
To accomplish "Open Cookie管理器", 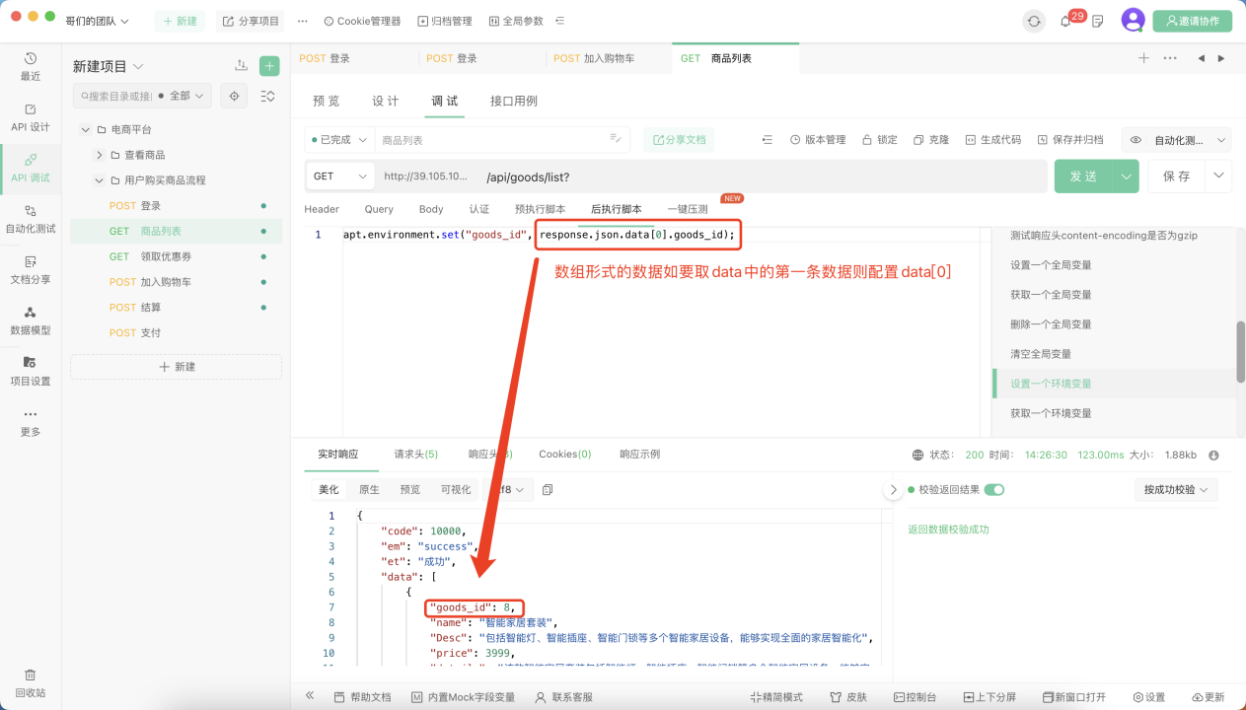I will pos(362,21).
